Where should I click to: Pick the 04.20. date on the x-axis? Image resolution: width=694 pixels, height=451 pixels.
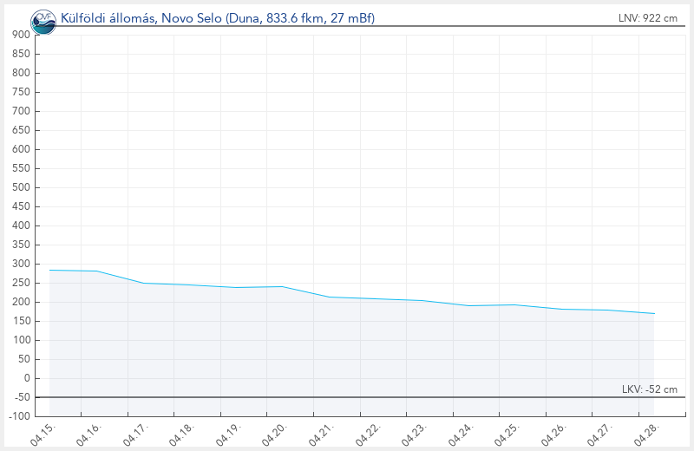pos(276,434)
